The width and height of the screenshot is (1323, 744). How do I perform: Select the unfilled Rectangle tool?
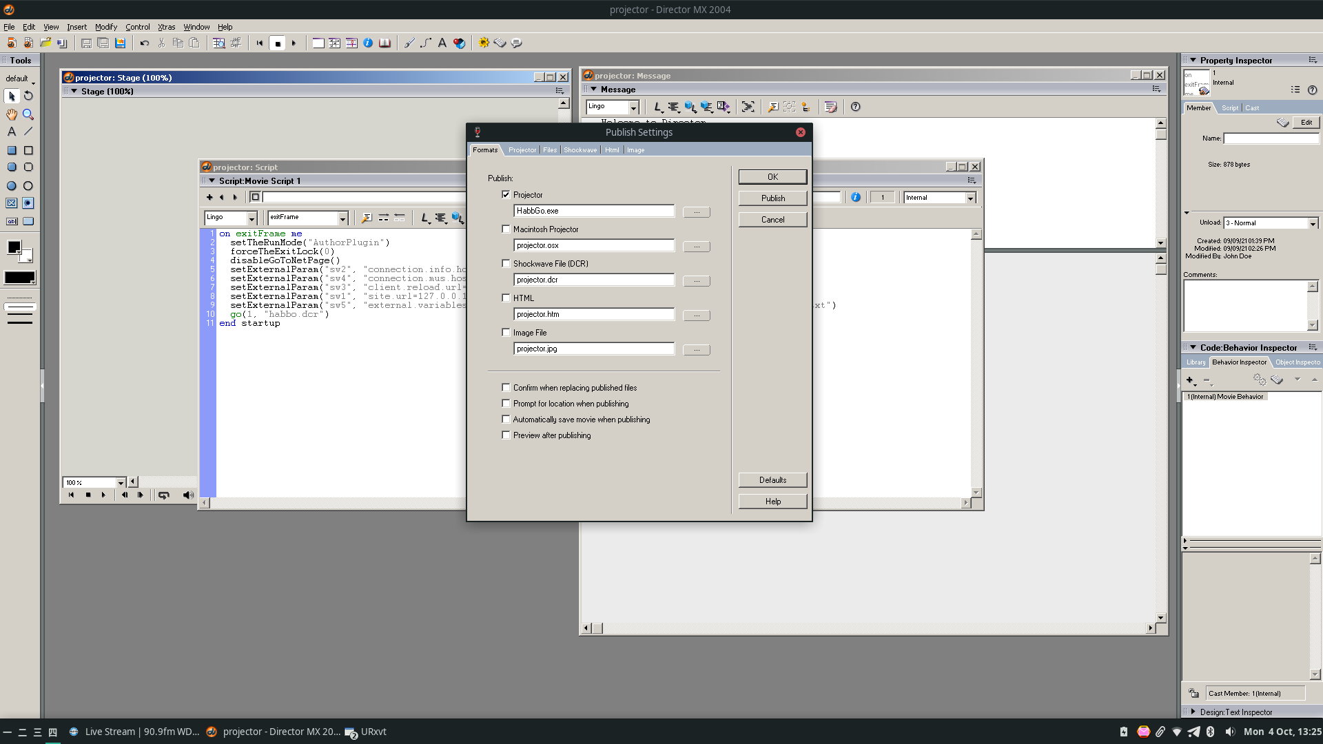(x=28, y=150)
